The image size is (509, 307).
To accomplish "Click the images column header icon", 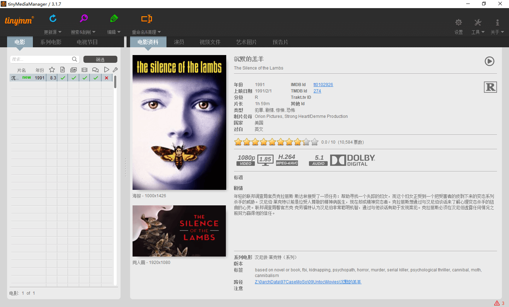I will [74, 70].
